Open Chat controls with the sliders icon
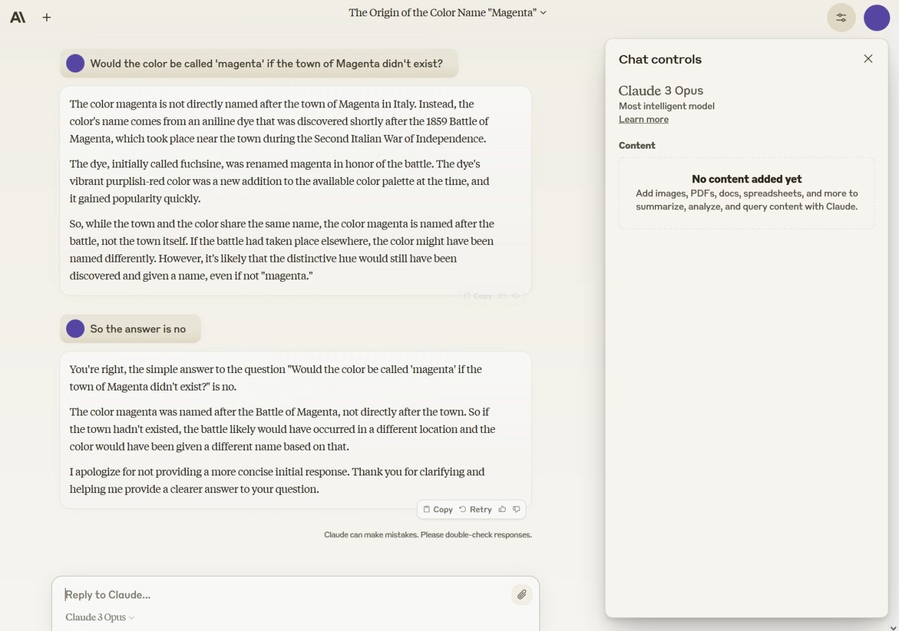Image resolution: width=899 pixels, height=631 pixels. click(x=840, y=17)
